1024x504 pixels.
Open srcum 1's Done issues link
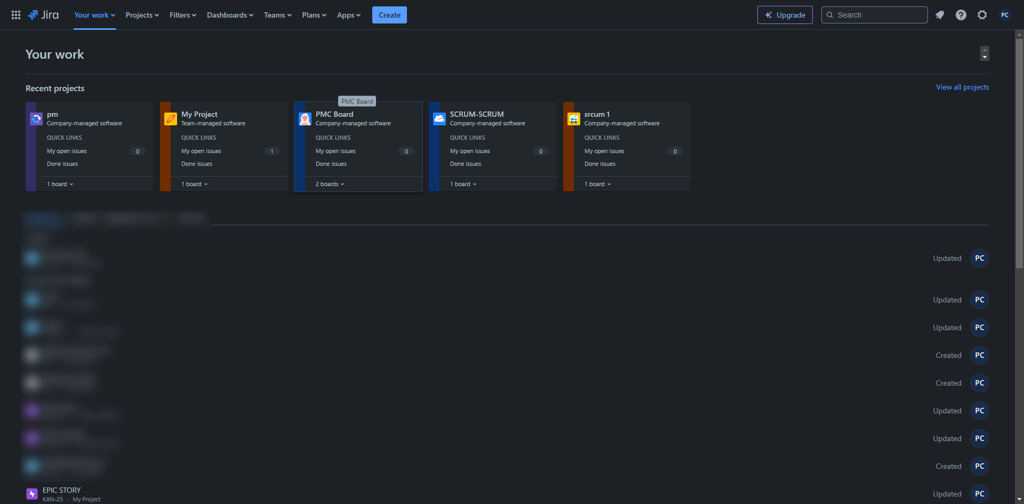(600, 164)
